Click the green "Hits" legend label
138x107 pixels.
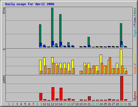135,11
